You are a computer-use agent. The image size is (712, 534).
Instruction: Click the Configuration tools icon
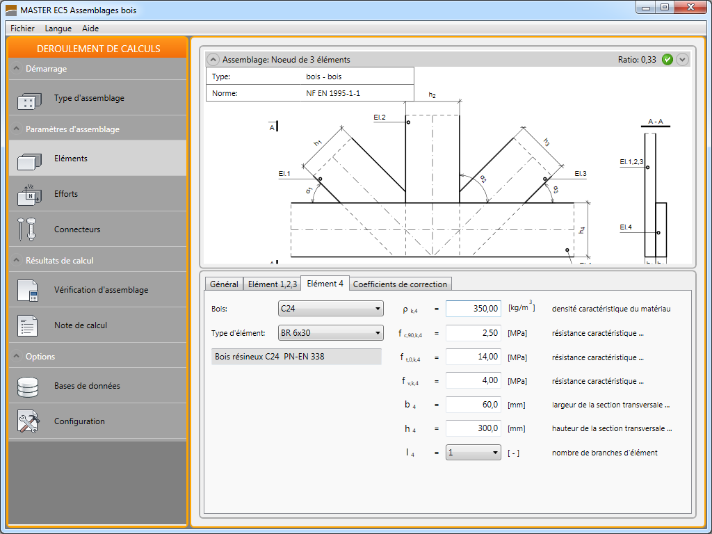click(x=29, y=422)
